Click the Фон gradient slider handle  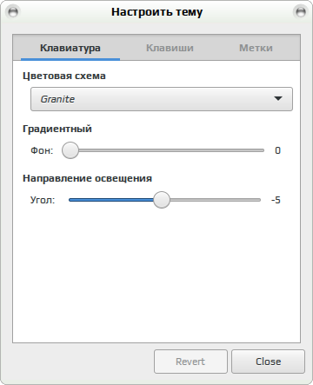[x=70, y=150]
